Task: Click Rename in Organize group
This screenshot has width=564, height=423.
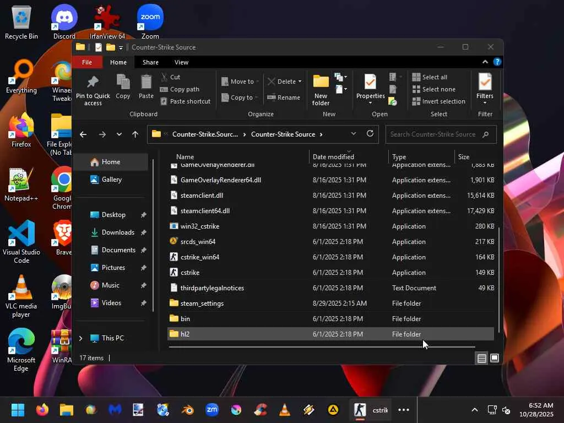Action: (x=284, y=97)
